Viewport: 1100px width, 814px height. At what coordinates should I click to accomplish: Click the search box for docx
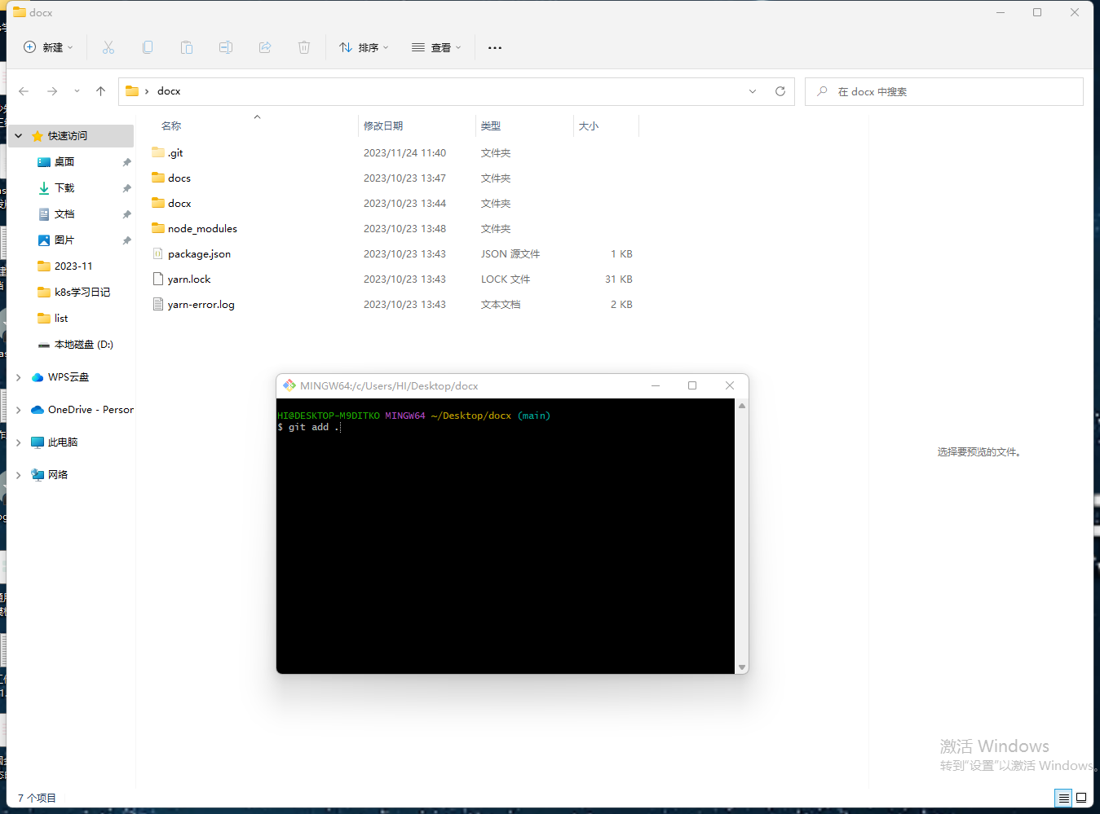coord(946,92)
